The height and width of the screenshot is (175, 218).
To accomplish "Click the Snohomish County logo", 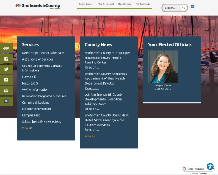I will (38, 6).
